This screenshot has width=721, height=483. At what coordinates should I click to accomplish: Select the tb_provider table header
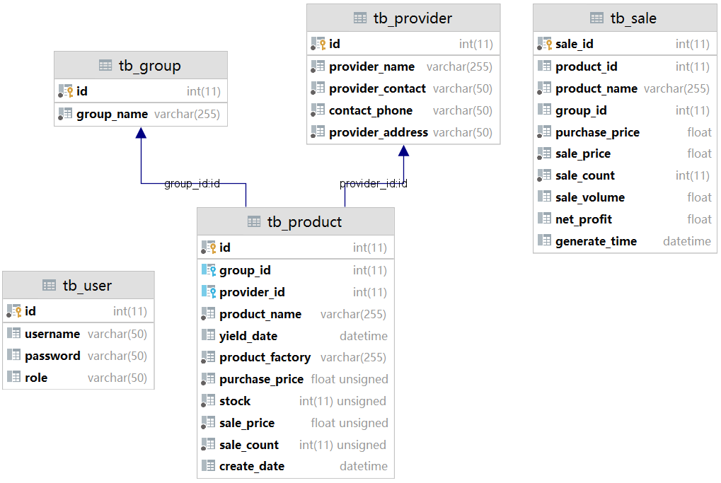click(x=403, y=18)
